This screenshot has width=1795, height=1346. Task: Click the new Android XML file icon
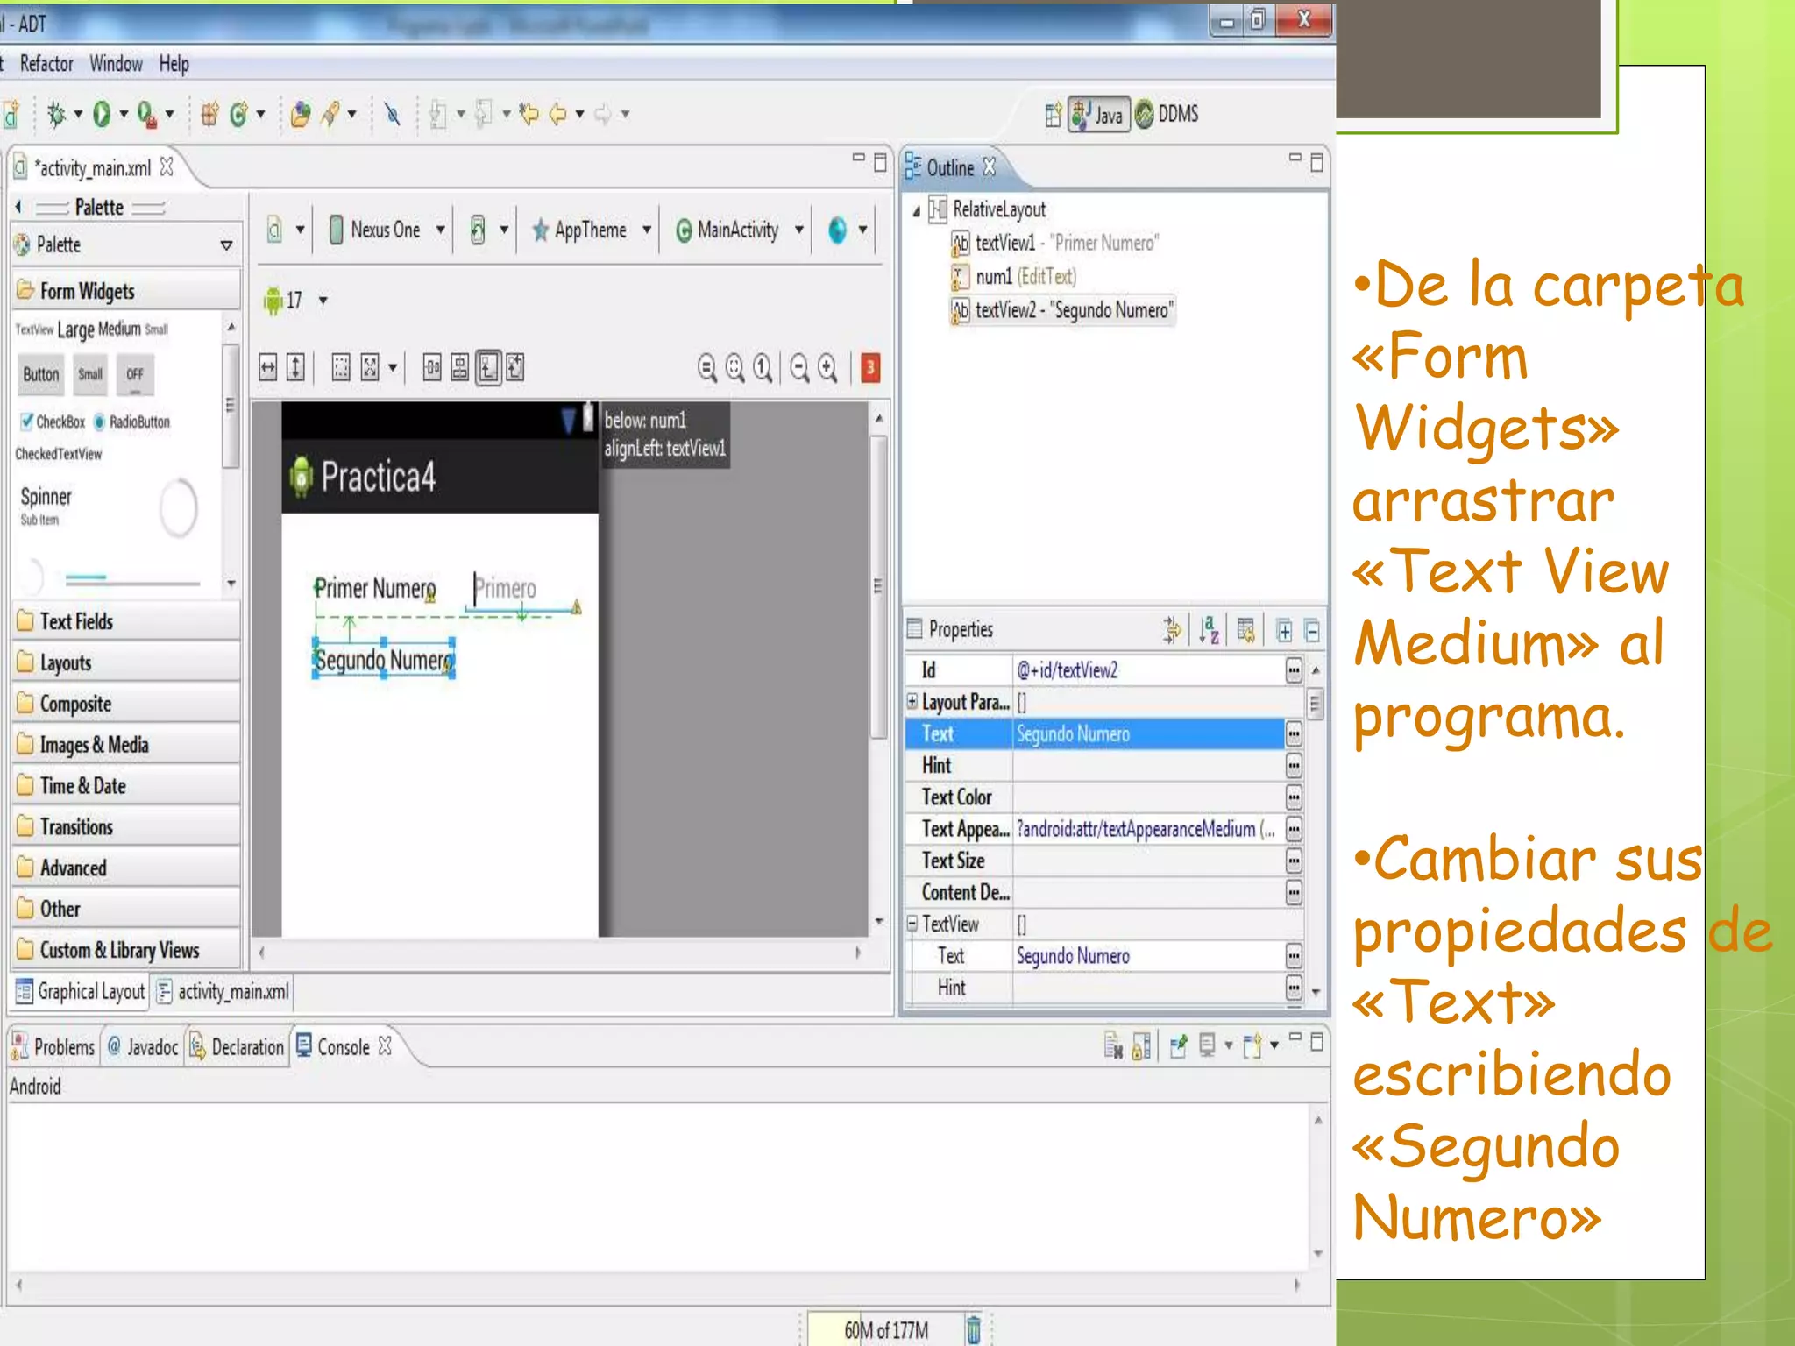coord(11,115)
